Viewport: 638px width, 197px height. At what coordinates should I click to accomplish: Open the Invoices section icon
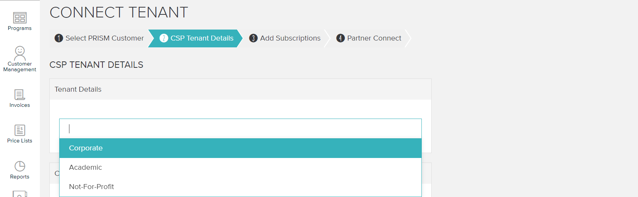(x=20, y=94)
